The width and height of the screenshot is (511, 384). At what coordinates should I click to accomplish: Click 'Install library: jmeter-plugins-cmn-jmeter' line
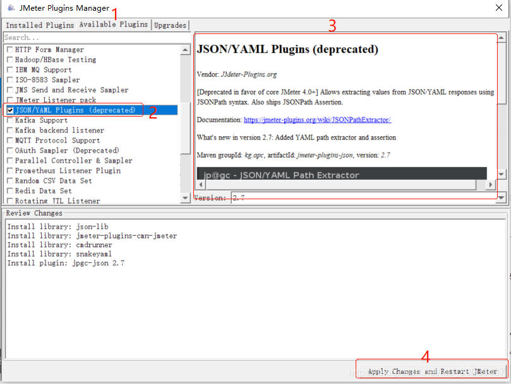pyautogui.click(x=92, y=236)
